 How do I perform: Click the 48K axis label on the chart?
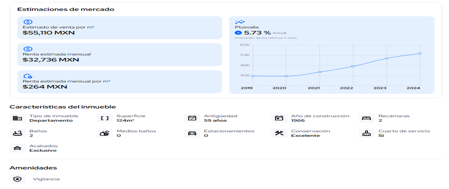point(245,65)
